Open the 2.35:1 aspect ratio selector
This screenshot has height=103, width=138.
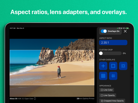113,43
